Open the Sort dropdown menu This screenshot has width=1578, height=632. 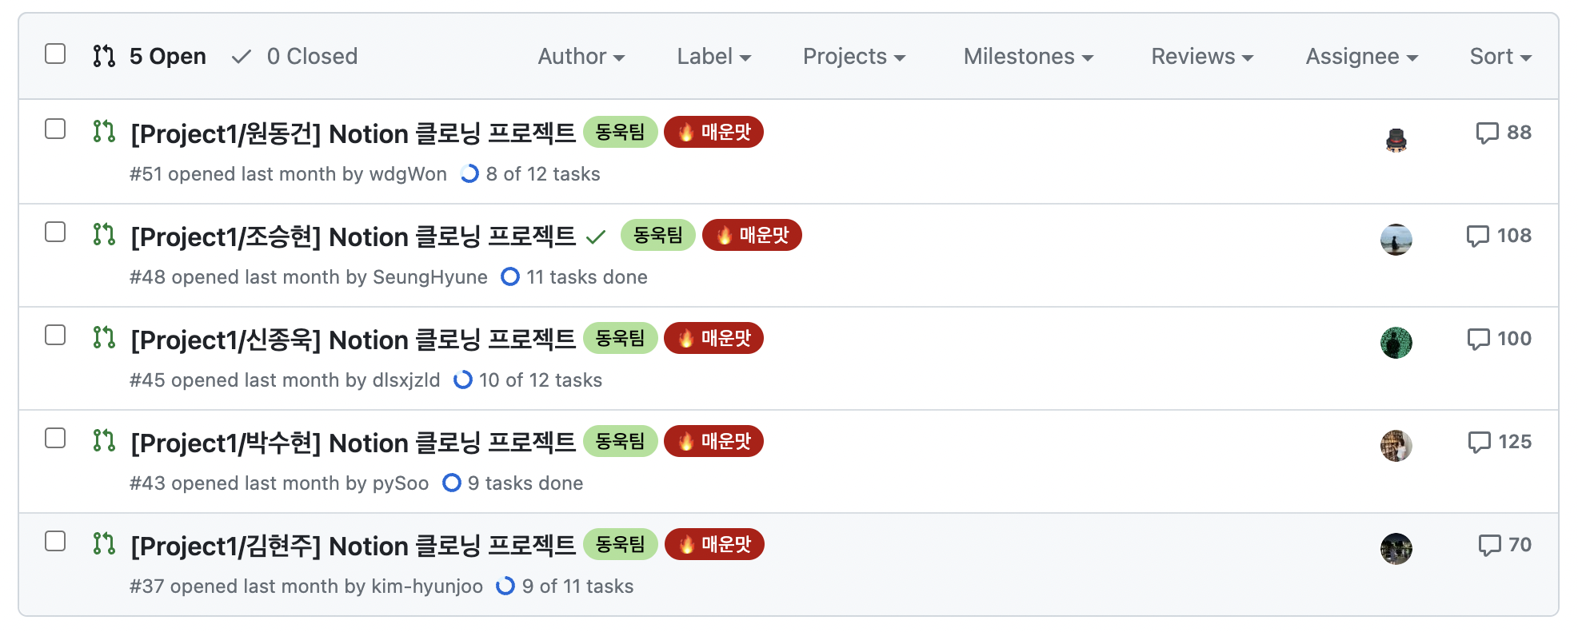click(x=1500, y=57)
